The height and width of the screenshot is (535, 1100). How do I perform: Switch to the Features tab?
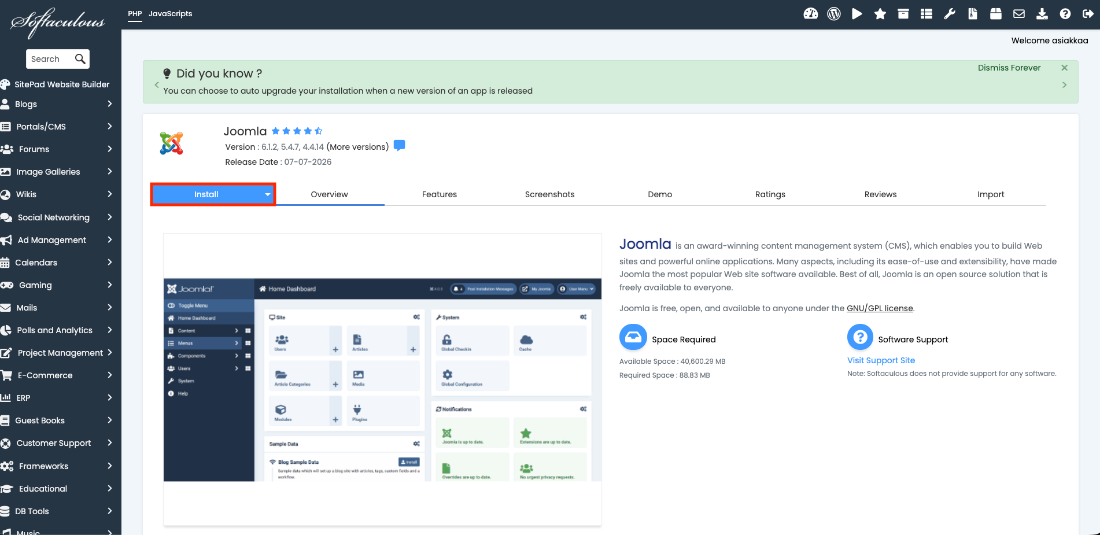[x=440, y=194]
